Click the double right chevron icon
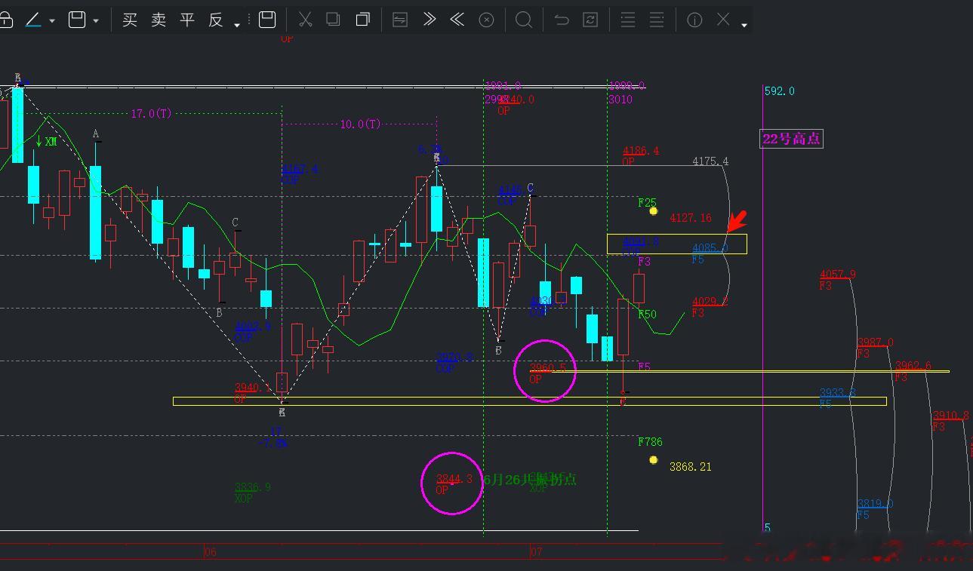 (x=430, y=20)
